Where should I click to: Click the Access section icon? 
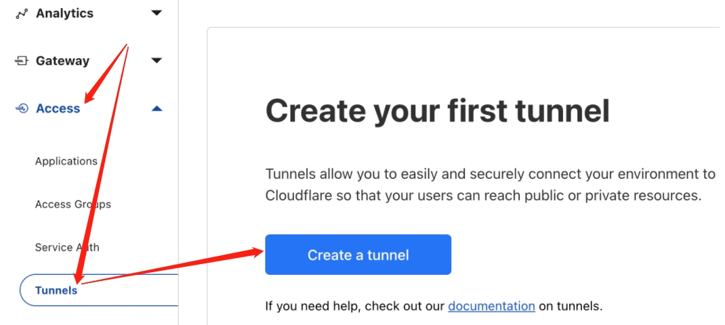point(21,108)
